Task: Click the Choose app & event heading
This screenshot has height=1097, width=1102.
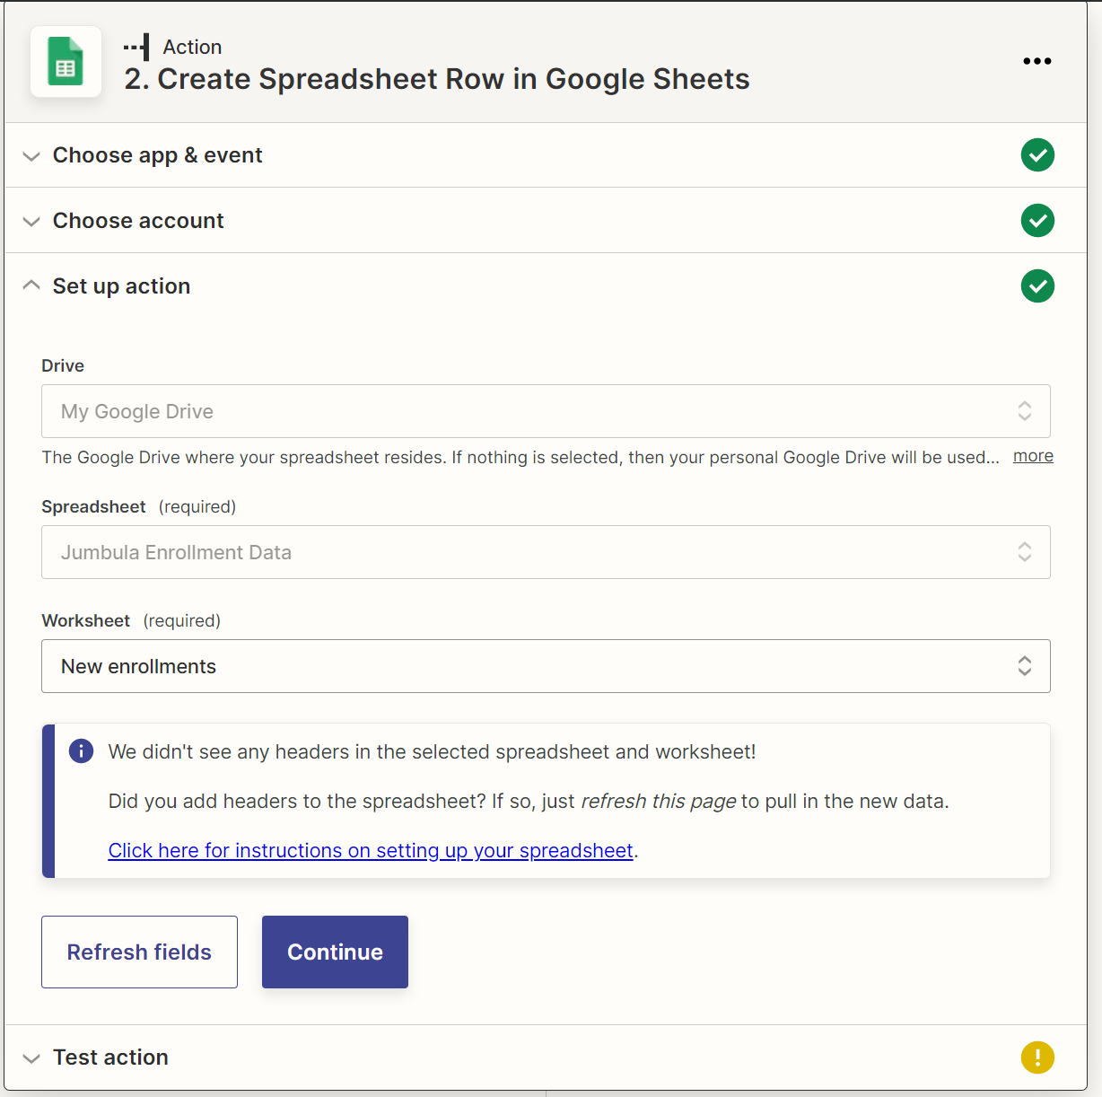Action: [158, 155]
